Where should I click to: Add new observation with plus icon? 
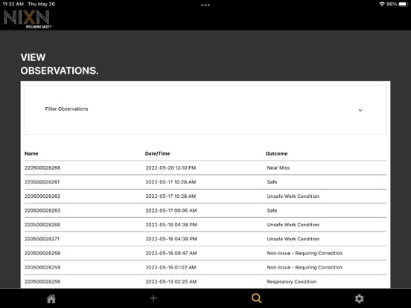point(153,298)
